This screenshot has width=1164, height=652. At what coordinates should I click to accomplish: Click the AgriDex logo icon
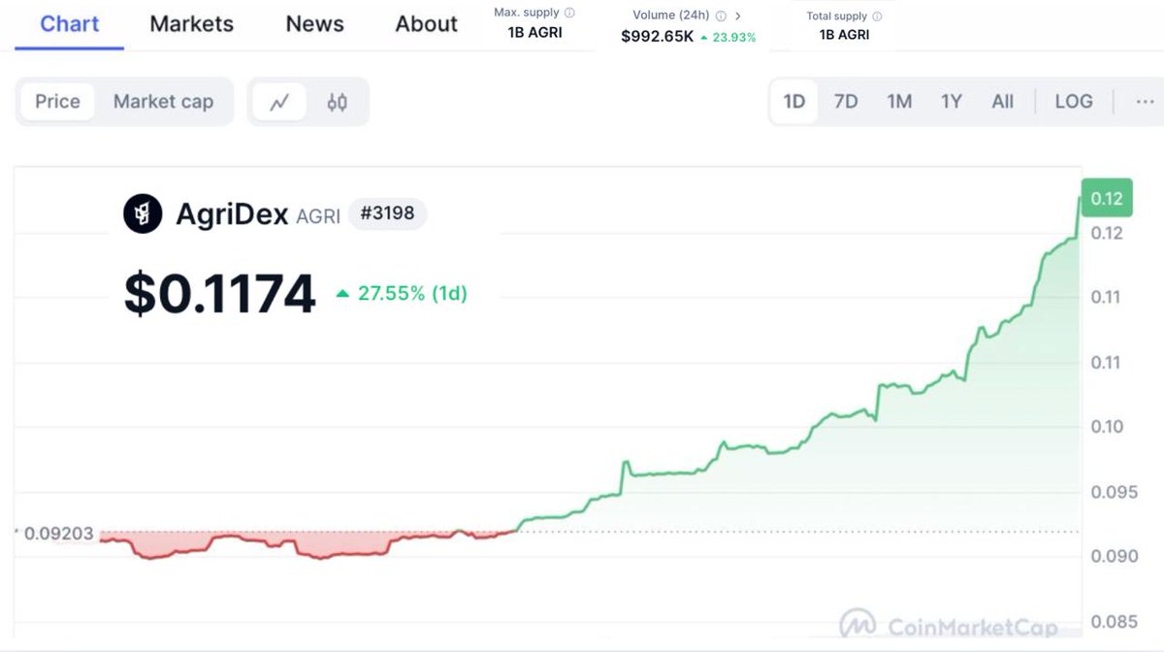(143, 213)
